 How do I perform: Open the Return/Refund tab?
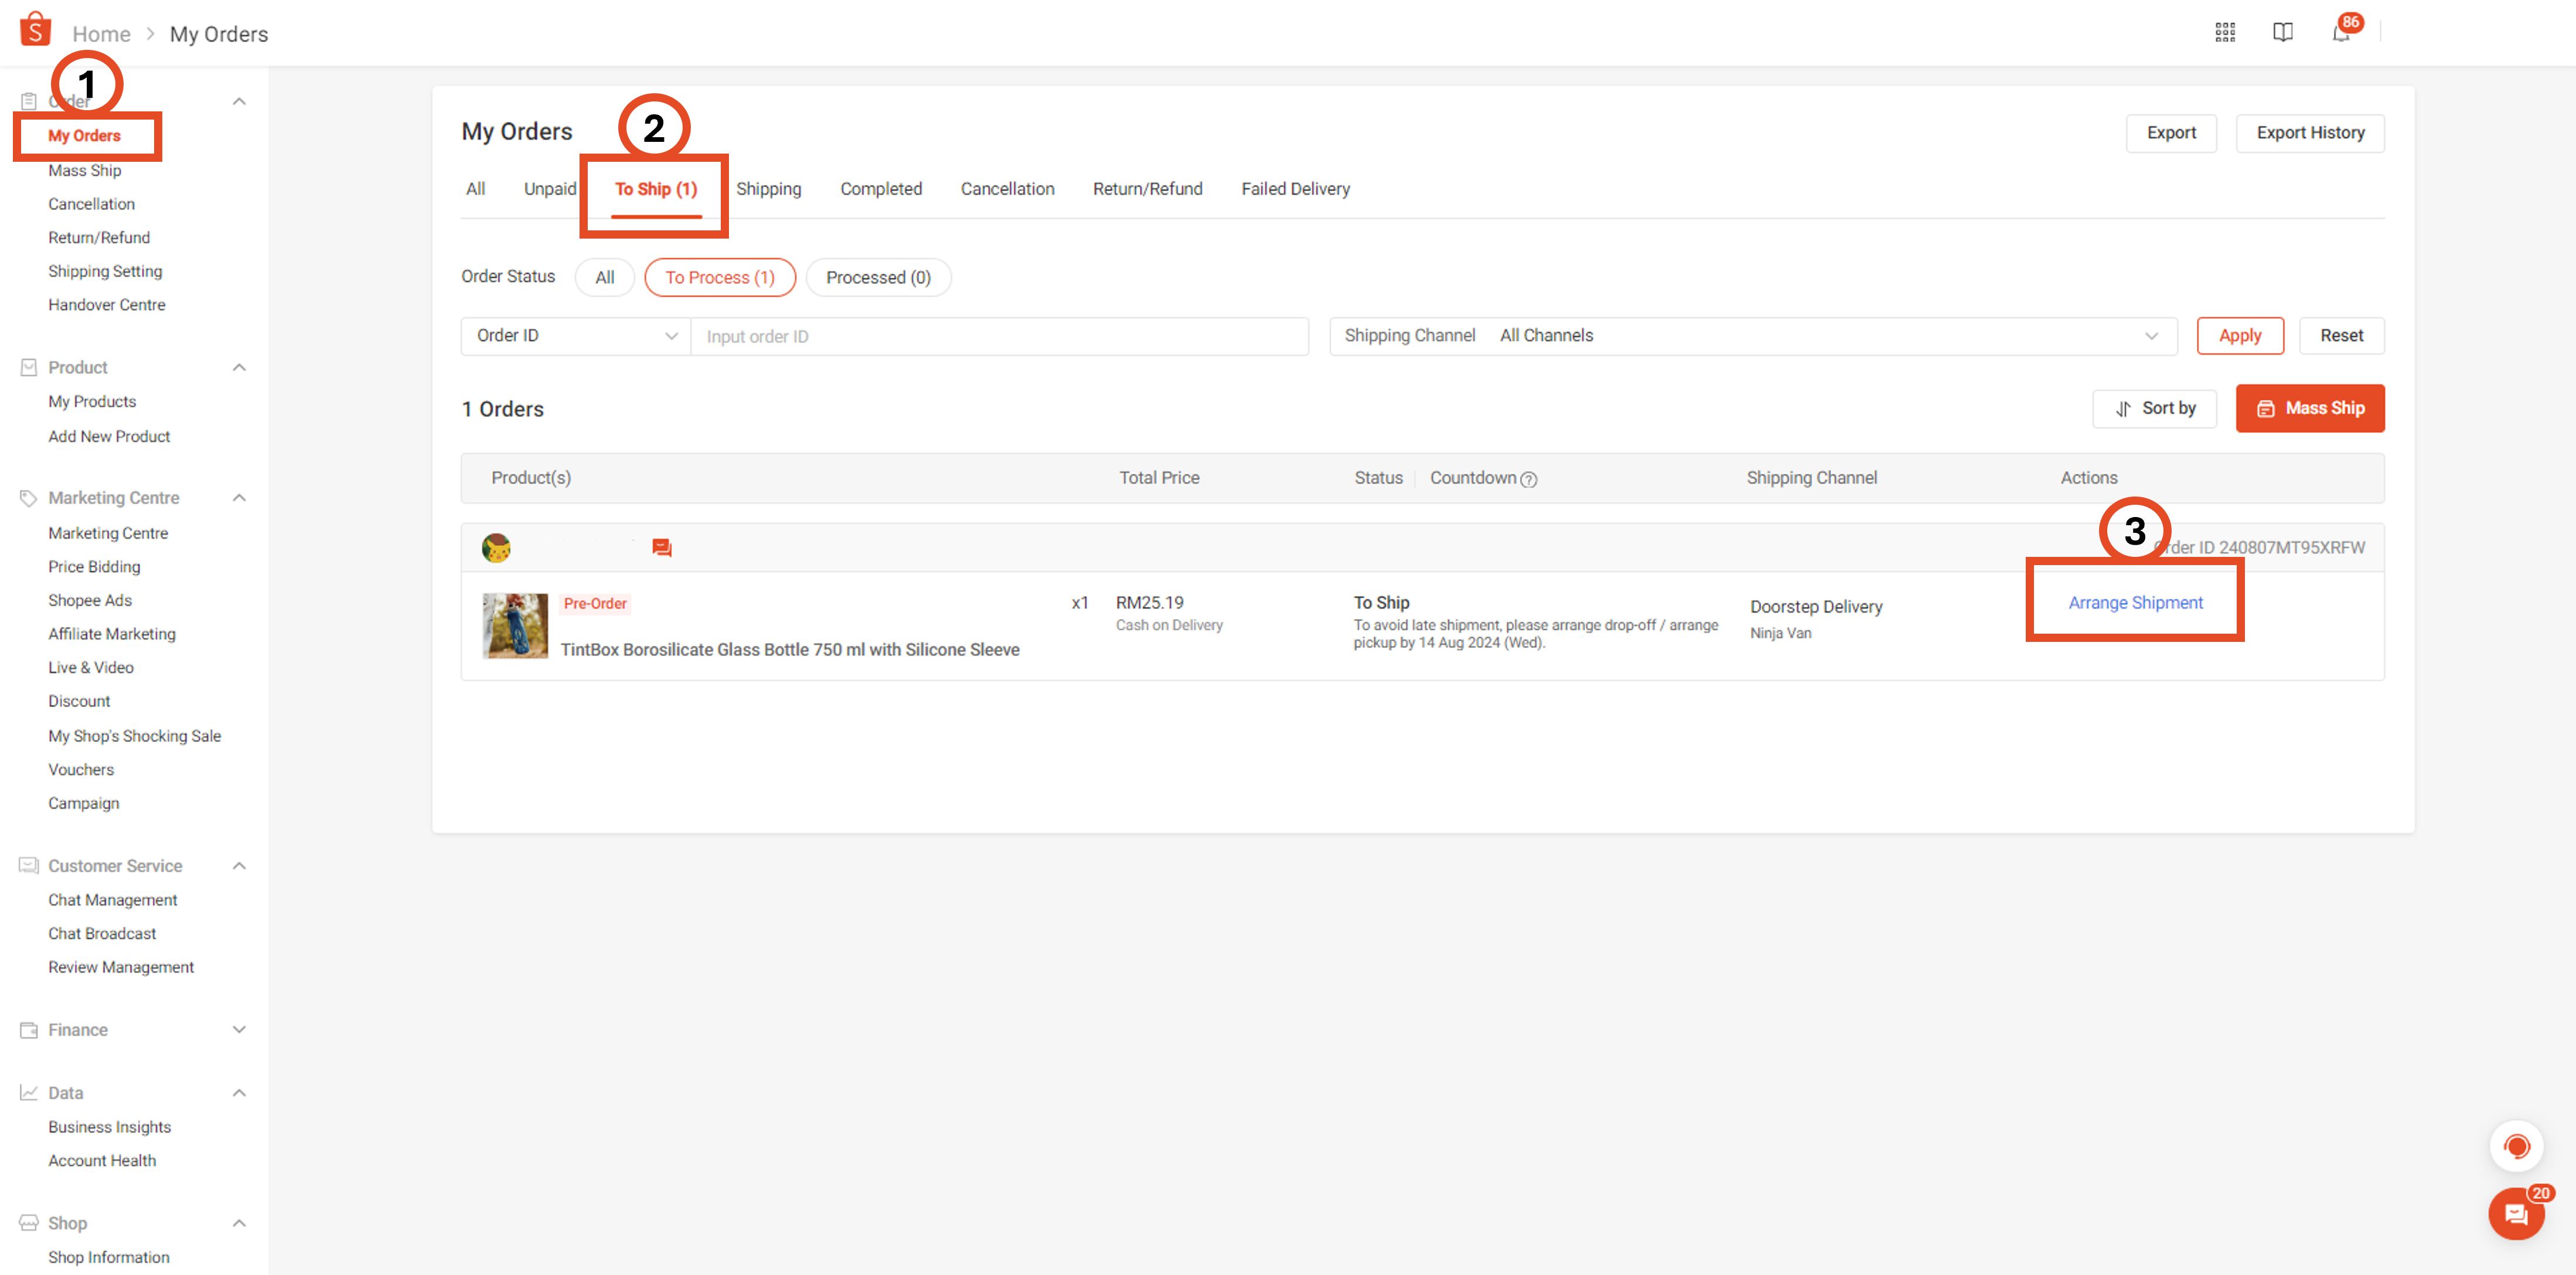pos(1147,189)
